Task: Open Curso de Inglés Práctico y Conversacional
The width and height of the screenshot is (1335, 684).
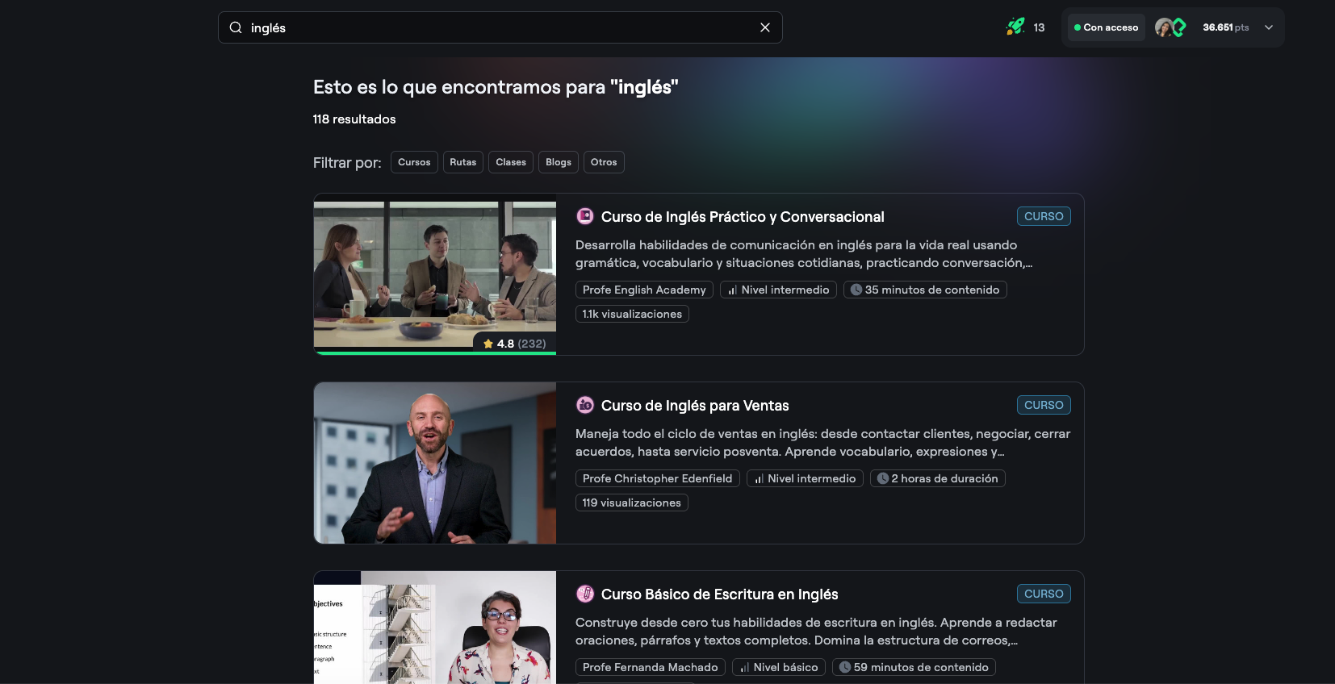Action: 742,217
